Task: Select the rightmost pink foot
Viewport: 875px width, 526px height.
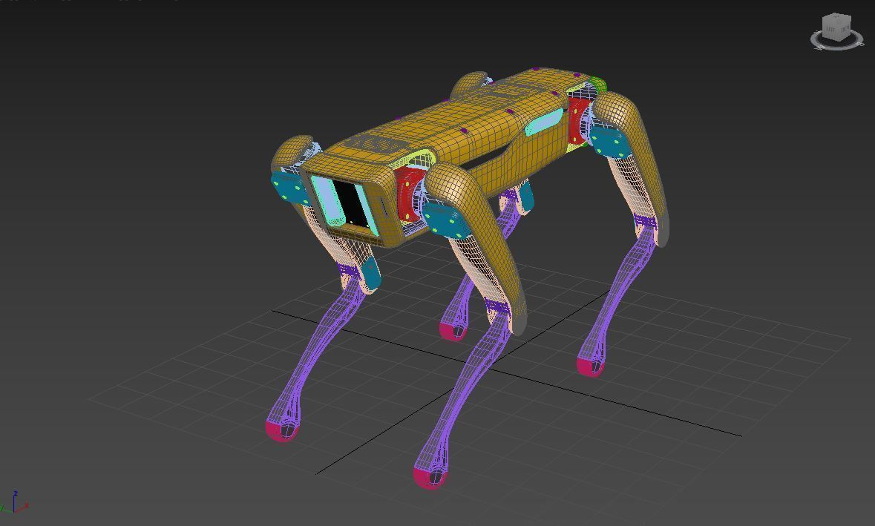Action: pos(591,367)
